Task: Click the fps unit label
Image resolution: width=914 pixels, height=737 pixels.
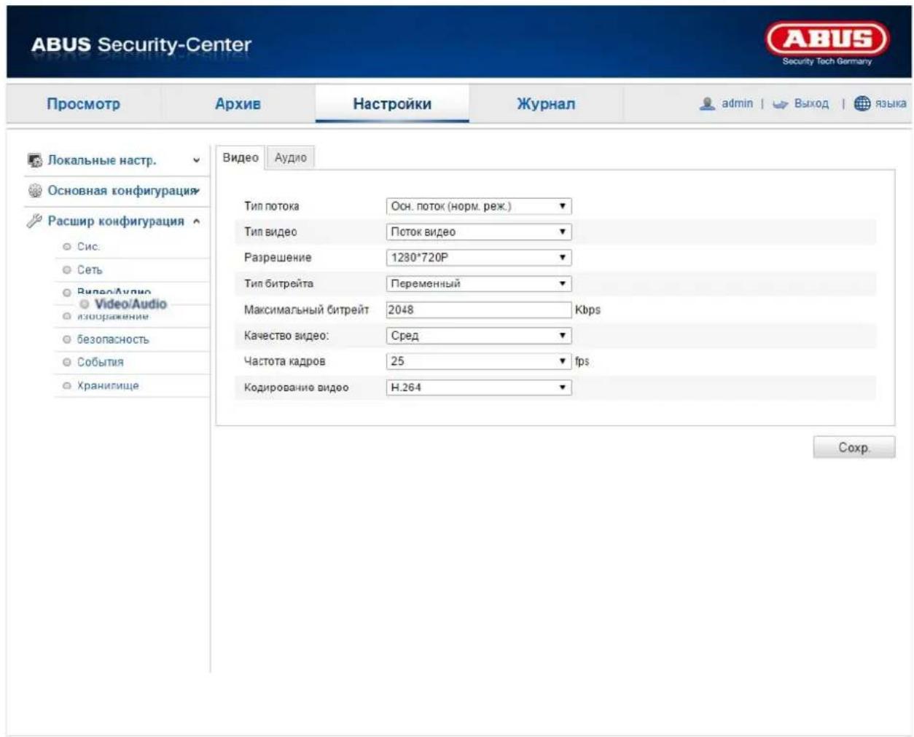Action: [x=582, y=361]
